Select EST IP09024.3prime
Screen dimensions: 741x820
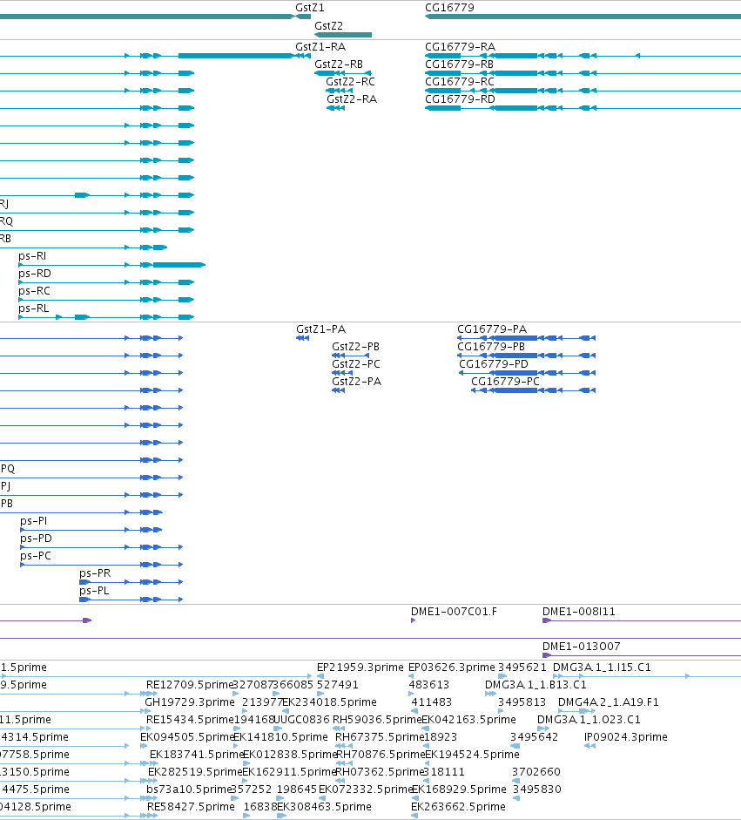[625, 737]
